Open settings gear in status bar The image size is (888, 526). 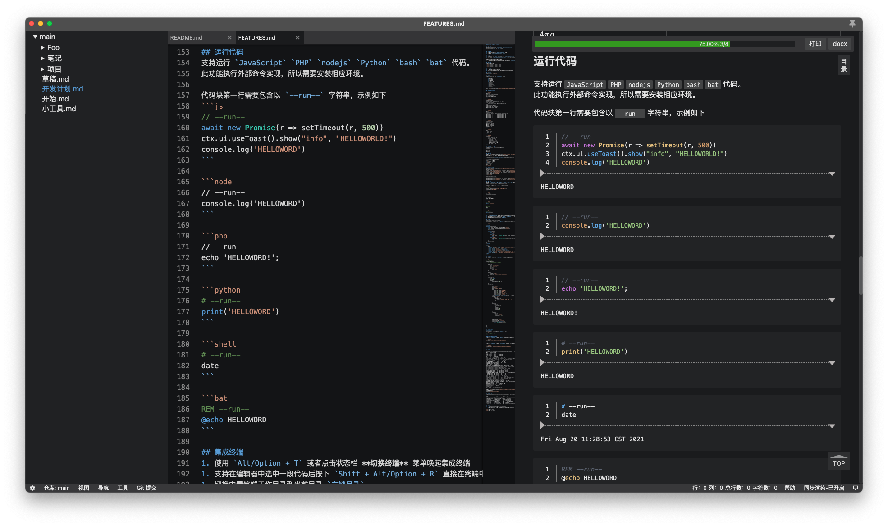32,488
